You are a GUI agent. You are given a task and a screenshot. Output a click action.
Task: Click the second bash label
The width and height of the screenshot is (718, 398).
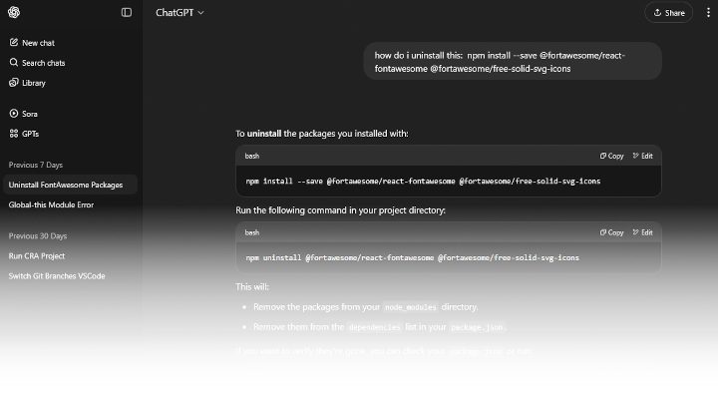(x=252, y=232)
